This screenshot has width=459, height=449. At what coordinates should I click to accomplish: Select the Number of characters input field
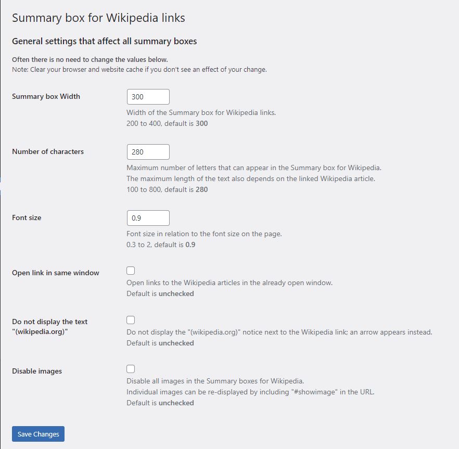tap(148, 151)
